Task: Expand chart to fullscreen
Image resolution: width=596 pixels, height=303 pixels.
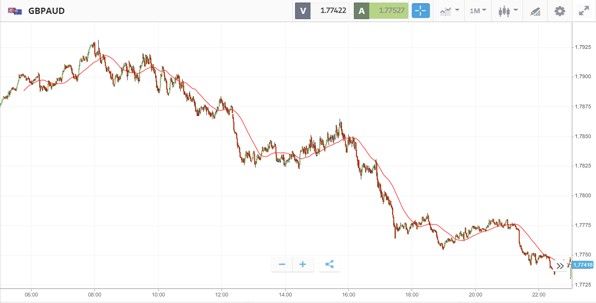Action: pyautogui.click(x=584, y=11)
